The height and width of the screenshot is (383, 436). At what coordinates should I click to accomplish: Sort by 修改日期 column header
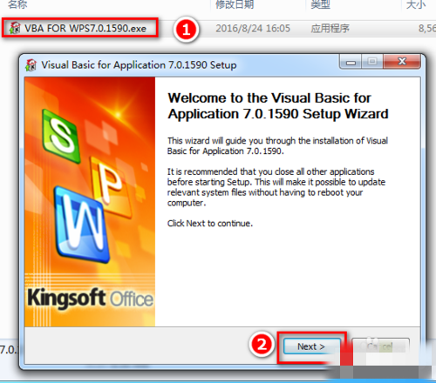click(235, 4)
